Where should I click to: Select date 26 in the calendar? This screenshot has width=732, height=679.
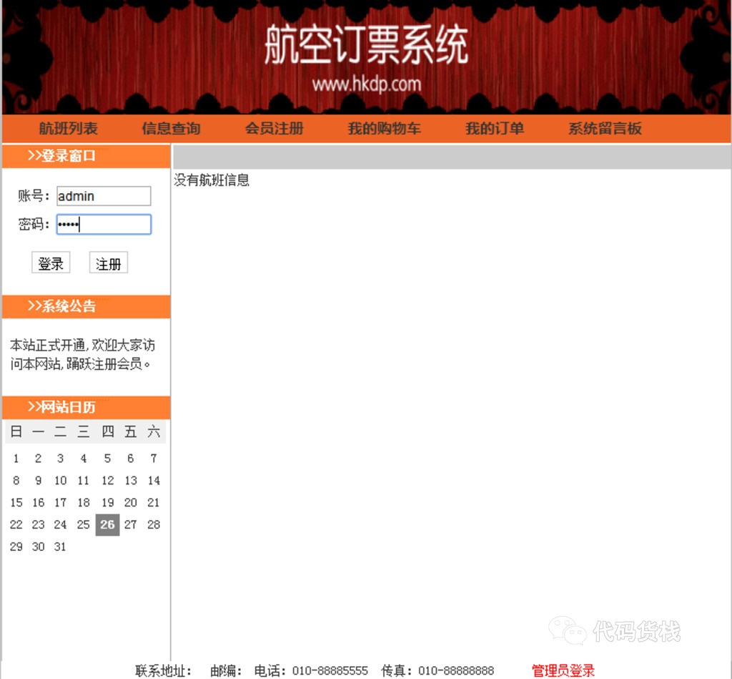(x=107, y=524)
